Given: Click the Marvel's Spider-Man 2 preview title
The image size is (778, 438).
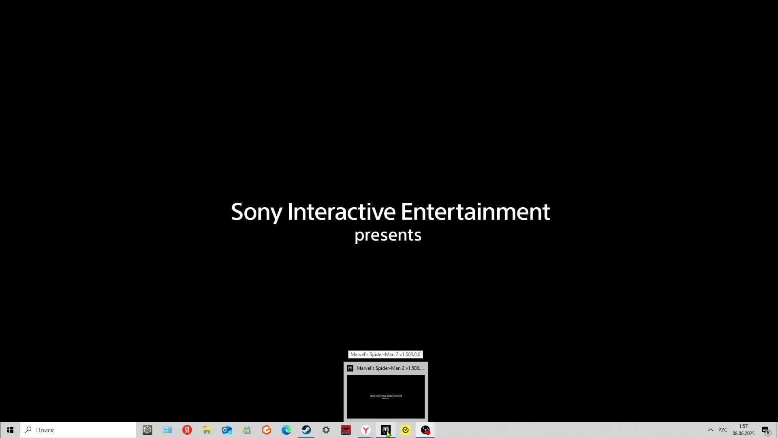Looking at the screenshot, I should (x=390, y=368).
